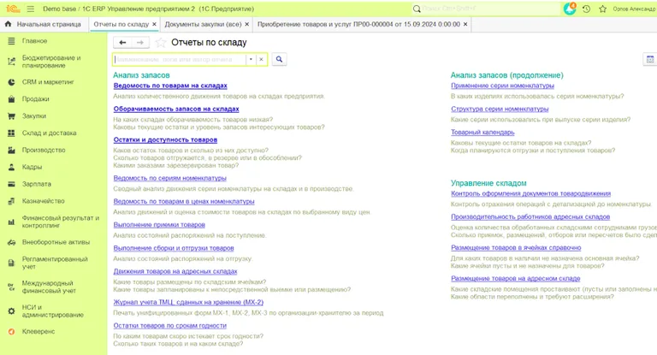This screenshot has height=355, width=657.
Task: Click the Производство factory icon in the sidebar
Action: pyautogui.click(x=10, y=150)
